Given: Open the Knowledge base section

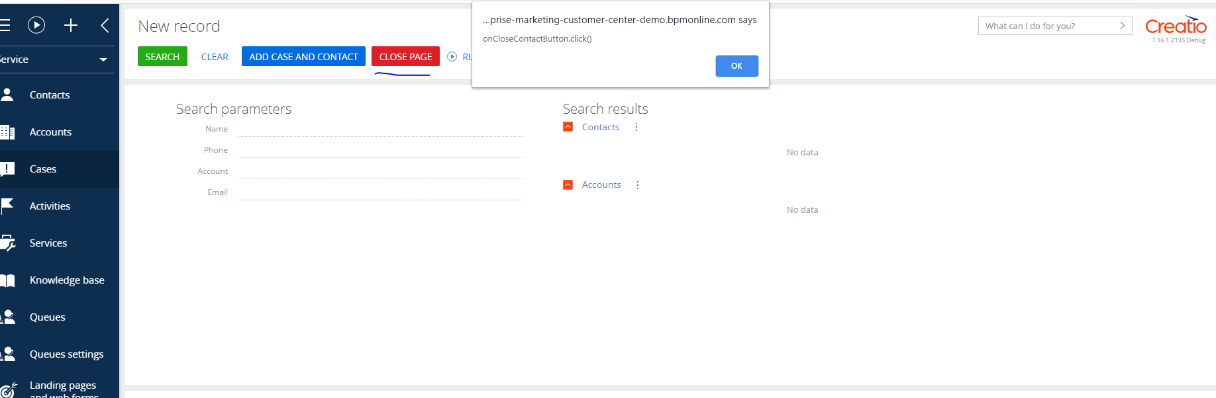Looking at the screenshot, I should pos(67,280).
